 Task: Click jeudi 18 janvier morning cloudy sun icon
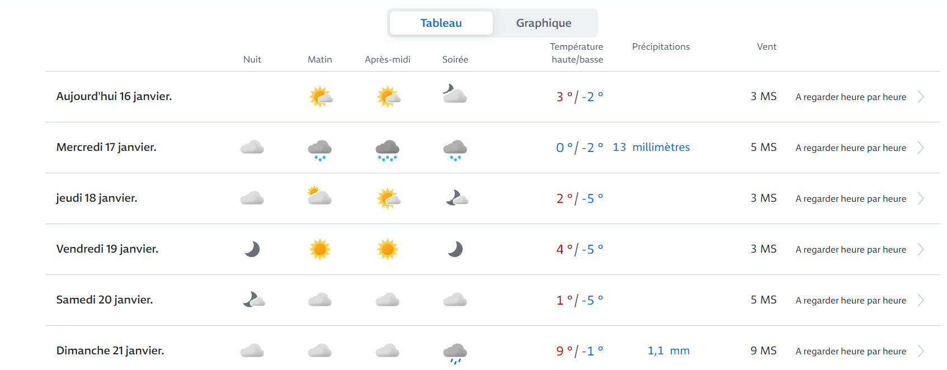(319, 196)
